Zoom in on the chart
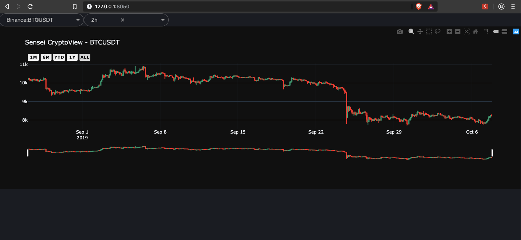 point(449,31)
